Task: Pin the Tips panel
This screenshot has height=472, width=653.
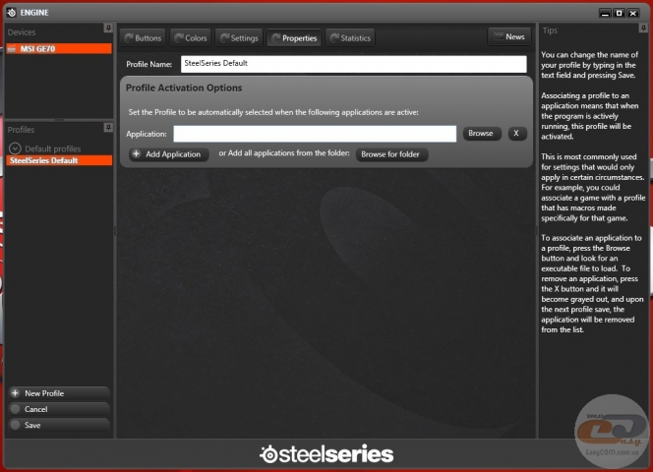Action: pos(643,28)
